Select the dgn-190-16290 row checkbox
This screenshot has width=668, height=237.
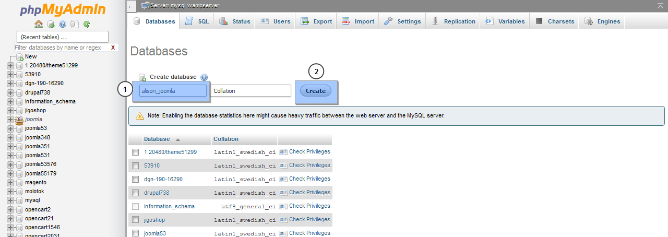coord(135,179)
